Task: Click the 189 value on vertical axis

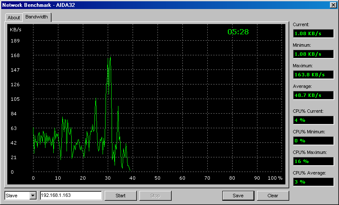Action: click(15, 41)
